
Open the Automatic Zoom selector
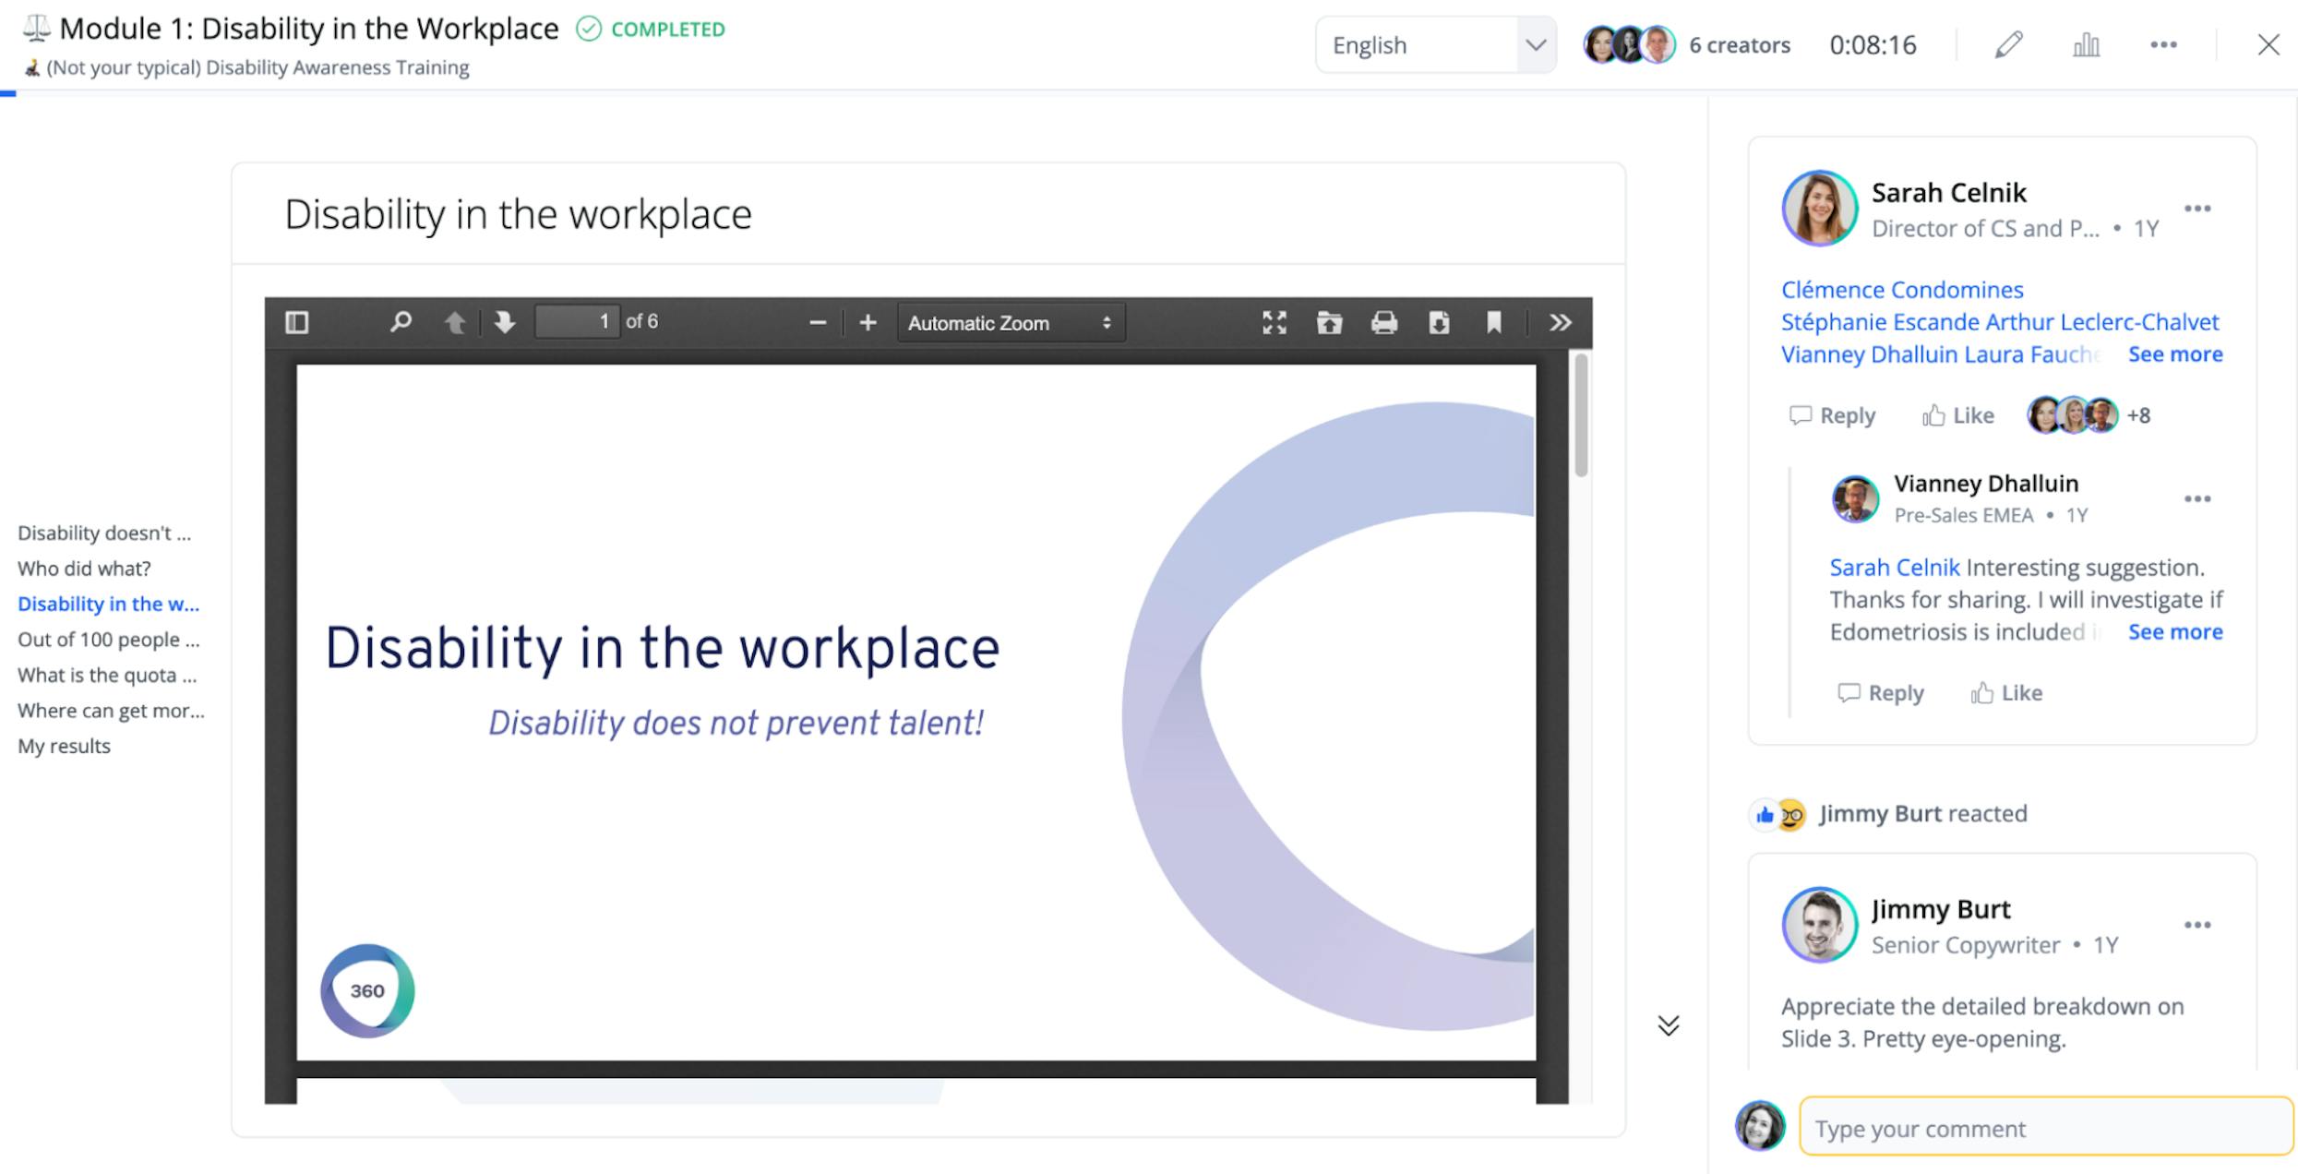(1010, 323)
